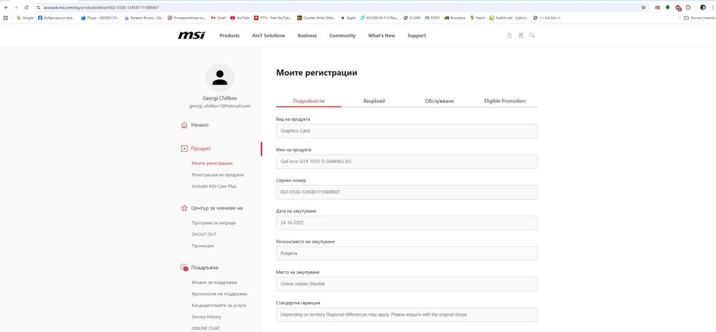This screenshot has height=332, width=716.
Task: Open the member center icon in MSI header
Action: point(521,35)
